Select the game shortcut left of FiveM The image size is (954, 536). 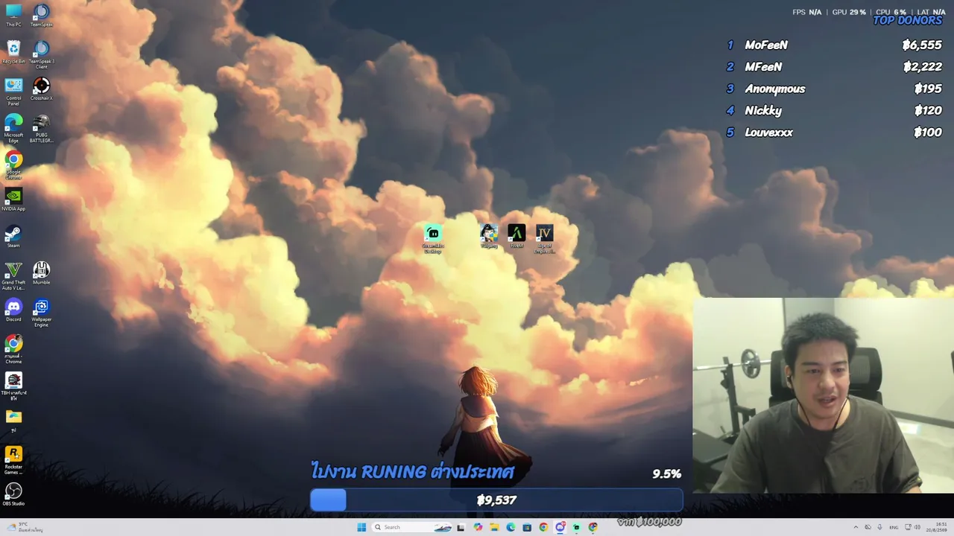pyautogui.click(x=489, y=237)
